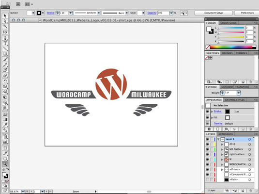
Task: Toggle Layer 1 visibility eye
Action: pos(208,139)
